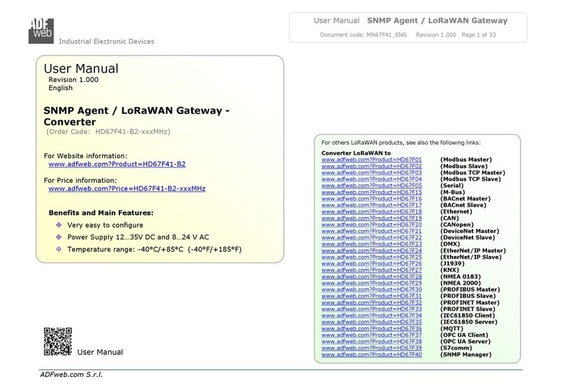
Task: Open link HD67F34 for IEC61850 Client
Action: (x=371, y=315)
